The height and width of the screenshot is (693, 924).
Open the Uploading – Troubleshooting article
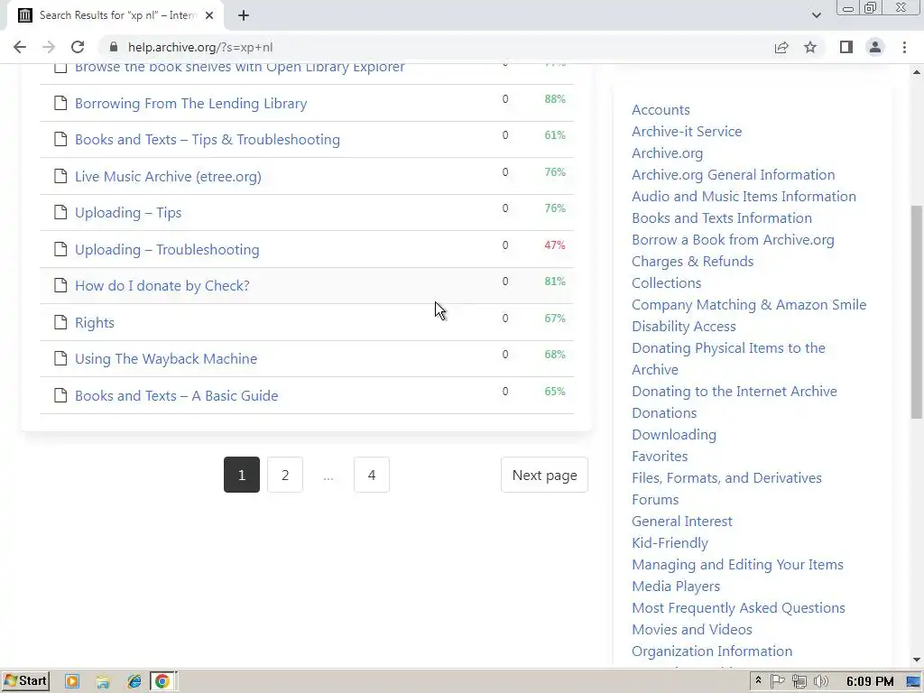pos(167,249)
